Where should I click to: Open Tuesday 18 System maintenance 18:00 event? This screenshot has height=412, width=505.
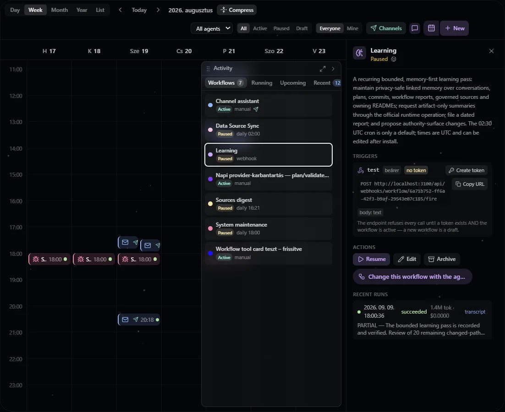pyautogui.click(x=94, y=259)
